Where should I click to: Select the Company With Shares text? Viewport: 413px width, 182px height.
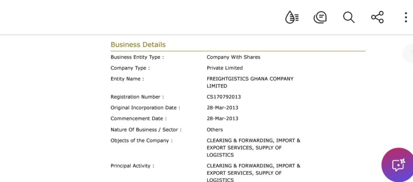pos(233,57)
